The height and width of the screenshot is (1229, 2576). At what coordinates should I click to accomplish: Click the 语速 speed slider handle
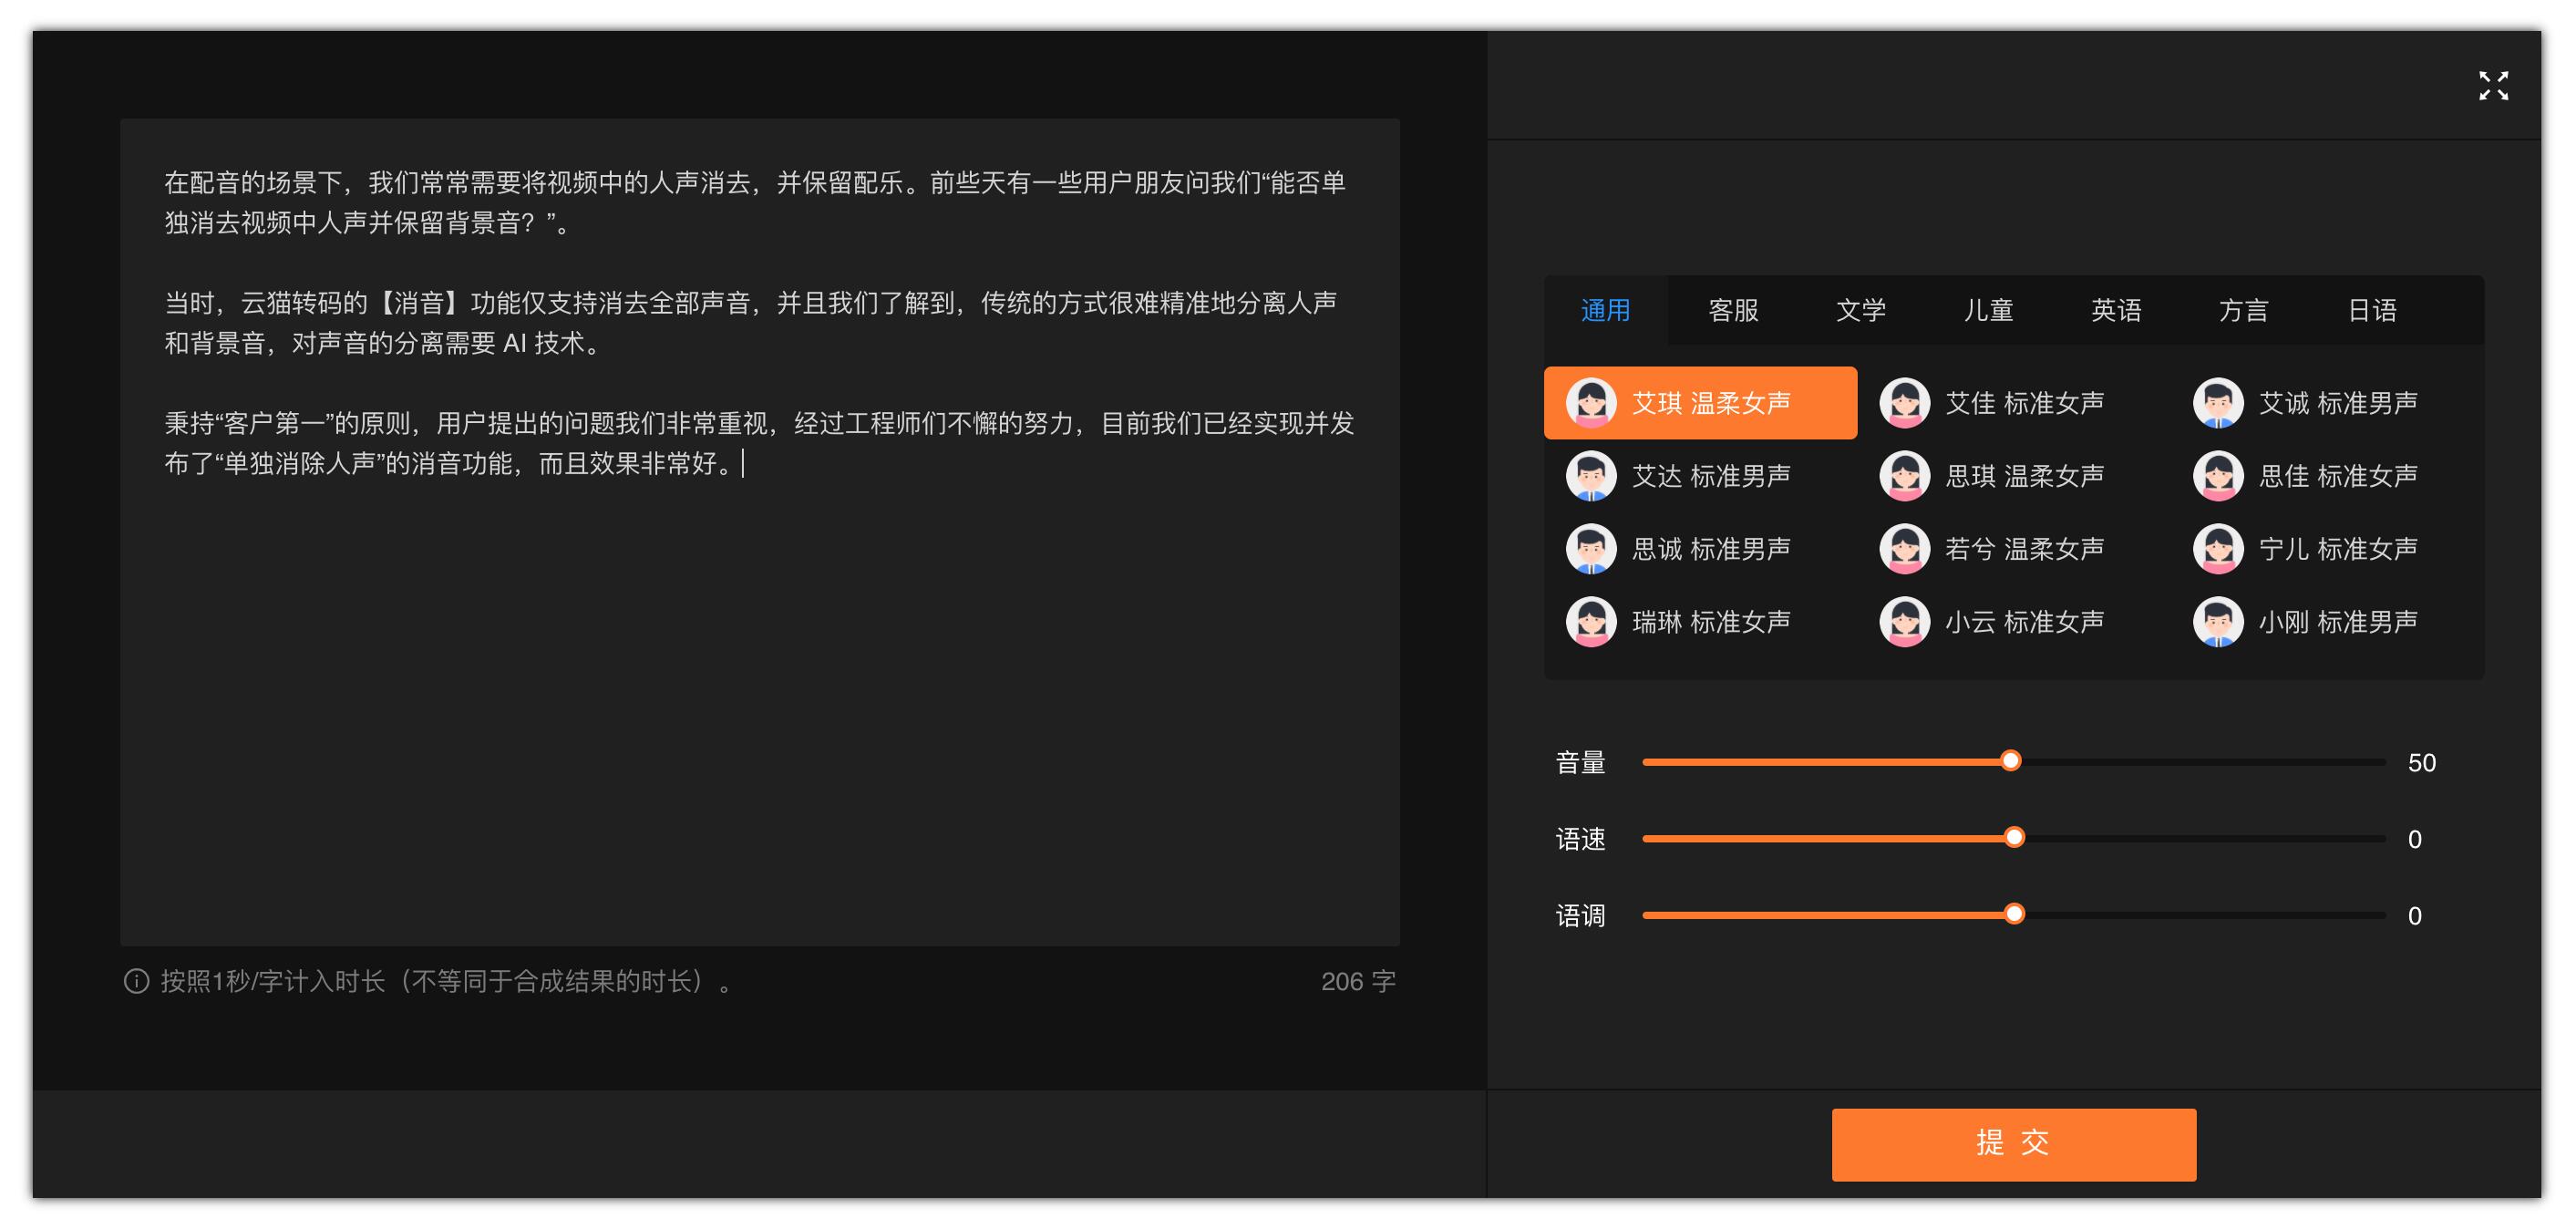click(x=2014, y=837)
